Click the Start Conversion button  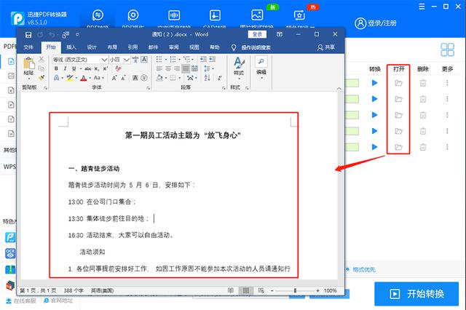tap(416, 294)
